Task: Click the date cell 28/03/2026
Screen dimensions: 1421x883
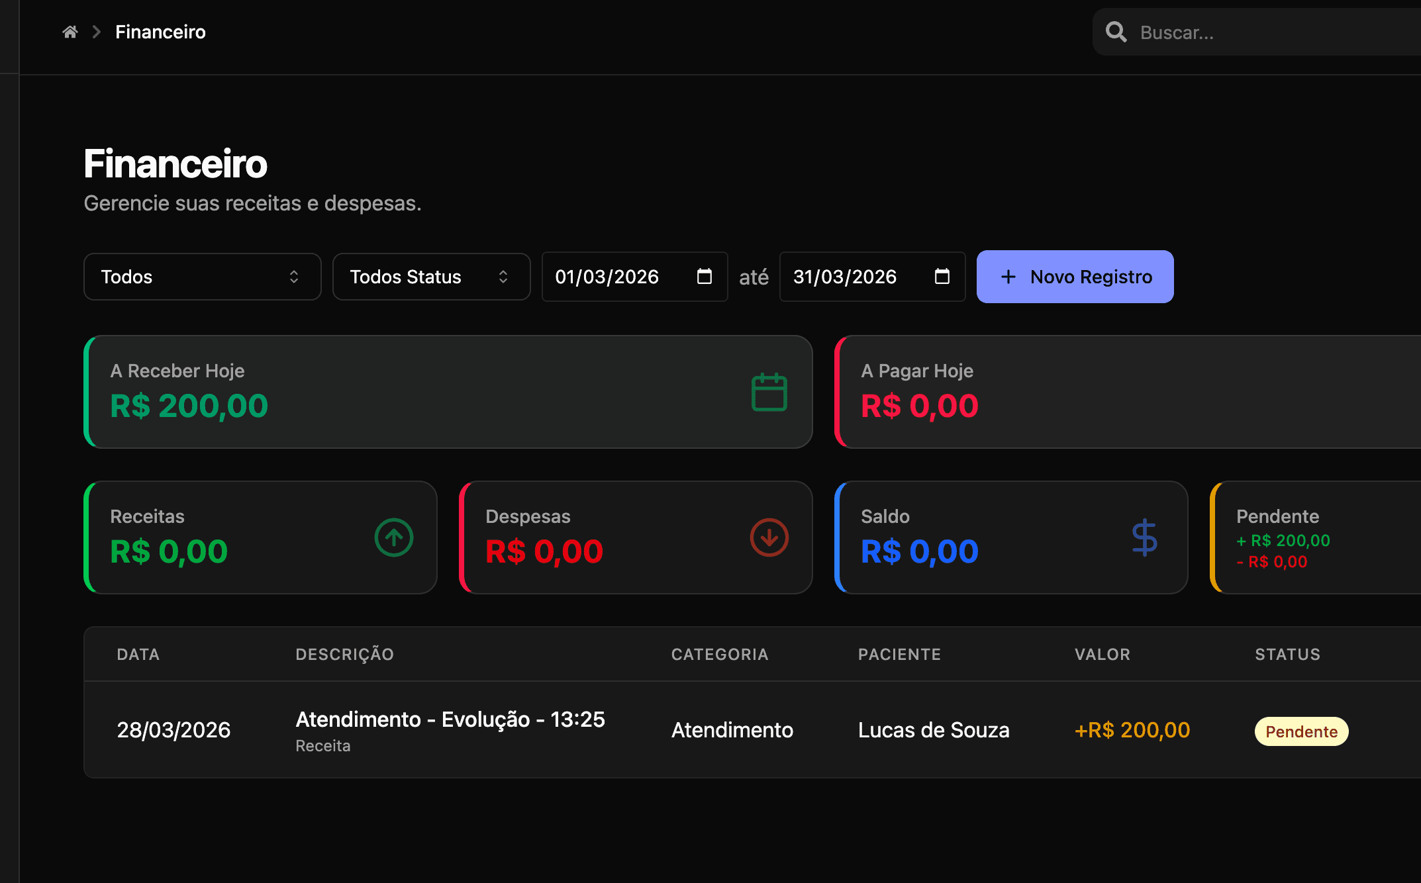Action: tap(173, 729)
